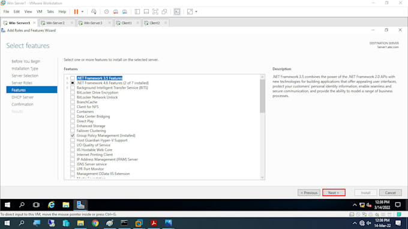Image resolution: width=408 pixels, height=229 pixels.
Task: Enter full screen mode icon
Action: (x=155, y=12)
